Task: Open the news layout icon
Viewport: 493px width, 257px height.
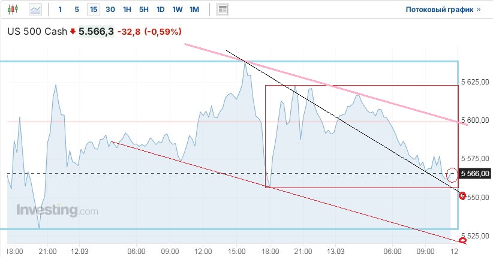Action: [x=223, y=10]
